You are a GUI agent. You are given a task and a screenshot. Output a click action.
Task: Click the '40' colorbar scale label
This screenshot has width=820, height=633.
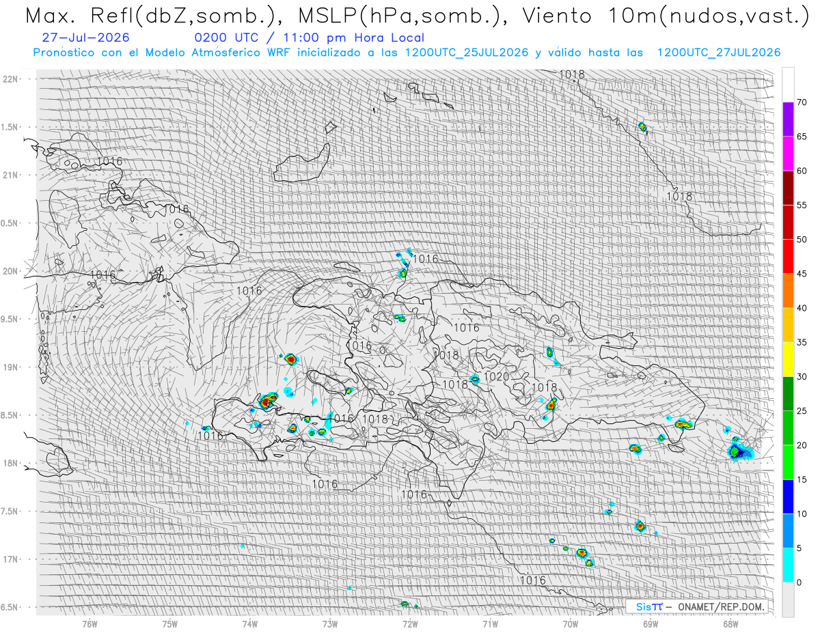click(802, 308)
